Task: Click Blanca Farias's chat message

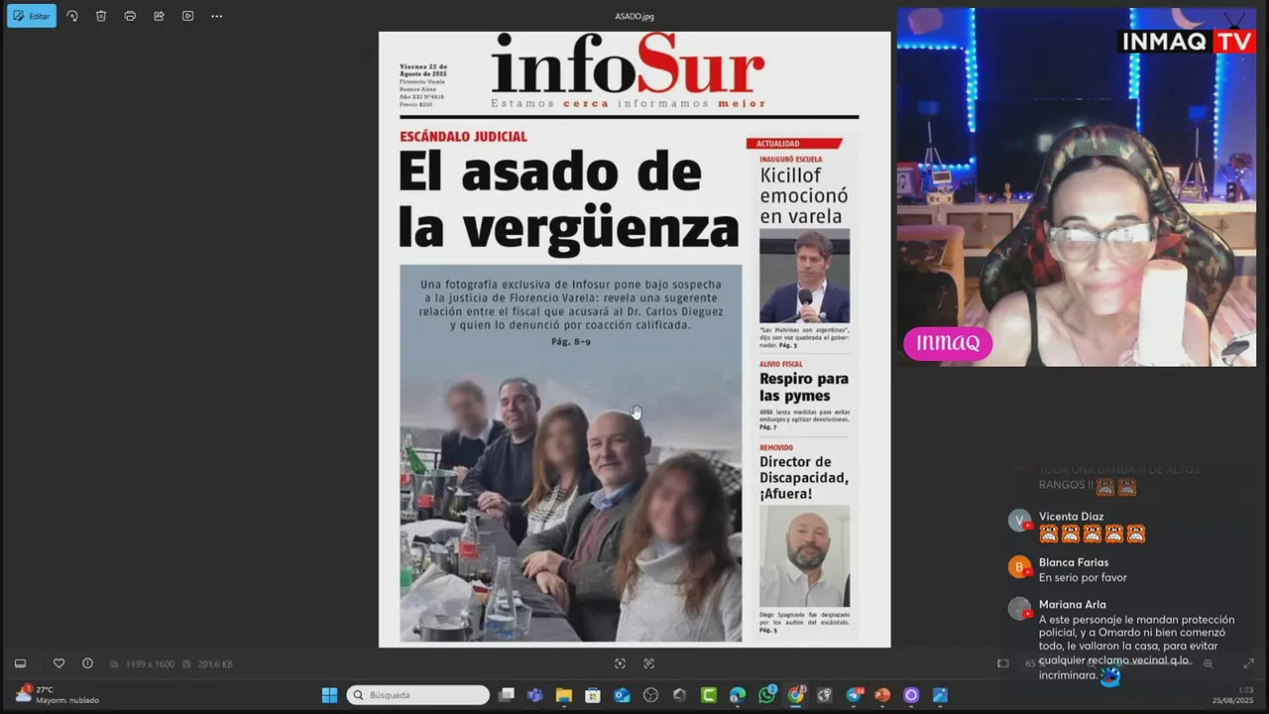Action: point(1083,577)
